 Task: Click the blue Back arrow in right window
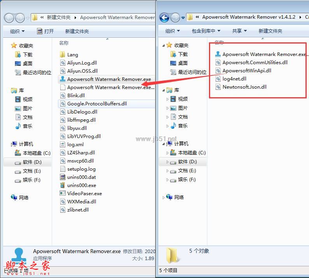coord(164,18)
